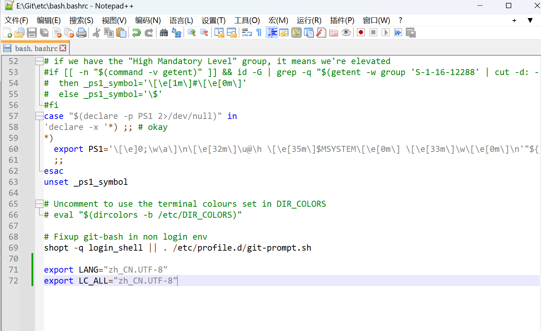Open the Function List icon

click(321, 33)
